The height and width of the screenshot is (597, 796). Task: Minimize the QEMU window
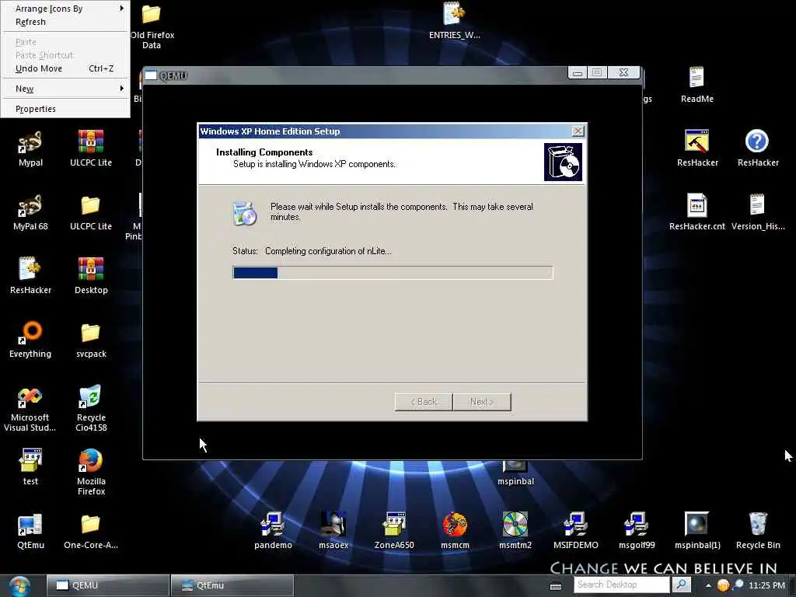click(x=578, y=72)
